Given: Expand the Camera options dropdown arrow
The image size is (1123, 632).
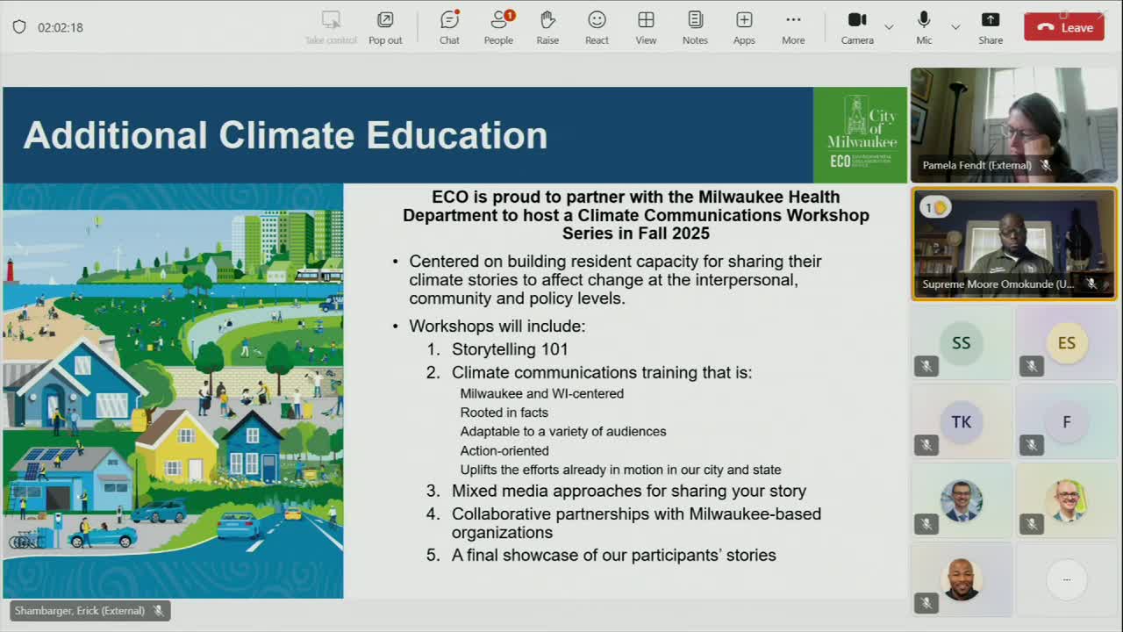Looking at the screenshot, I should pyautogui.click(x=889, y=27).
